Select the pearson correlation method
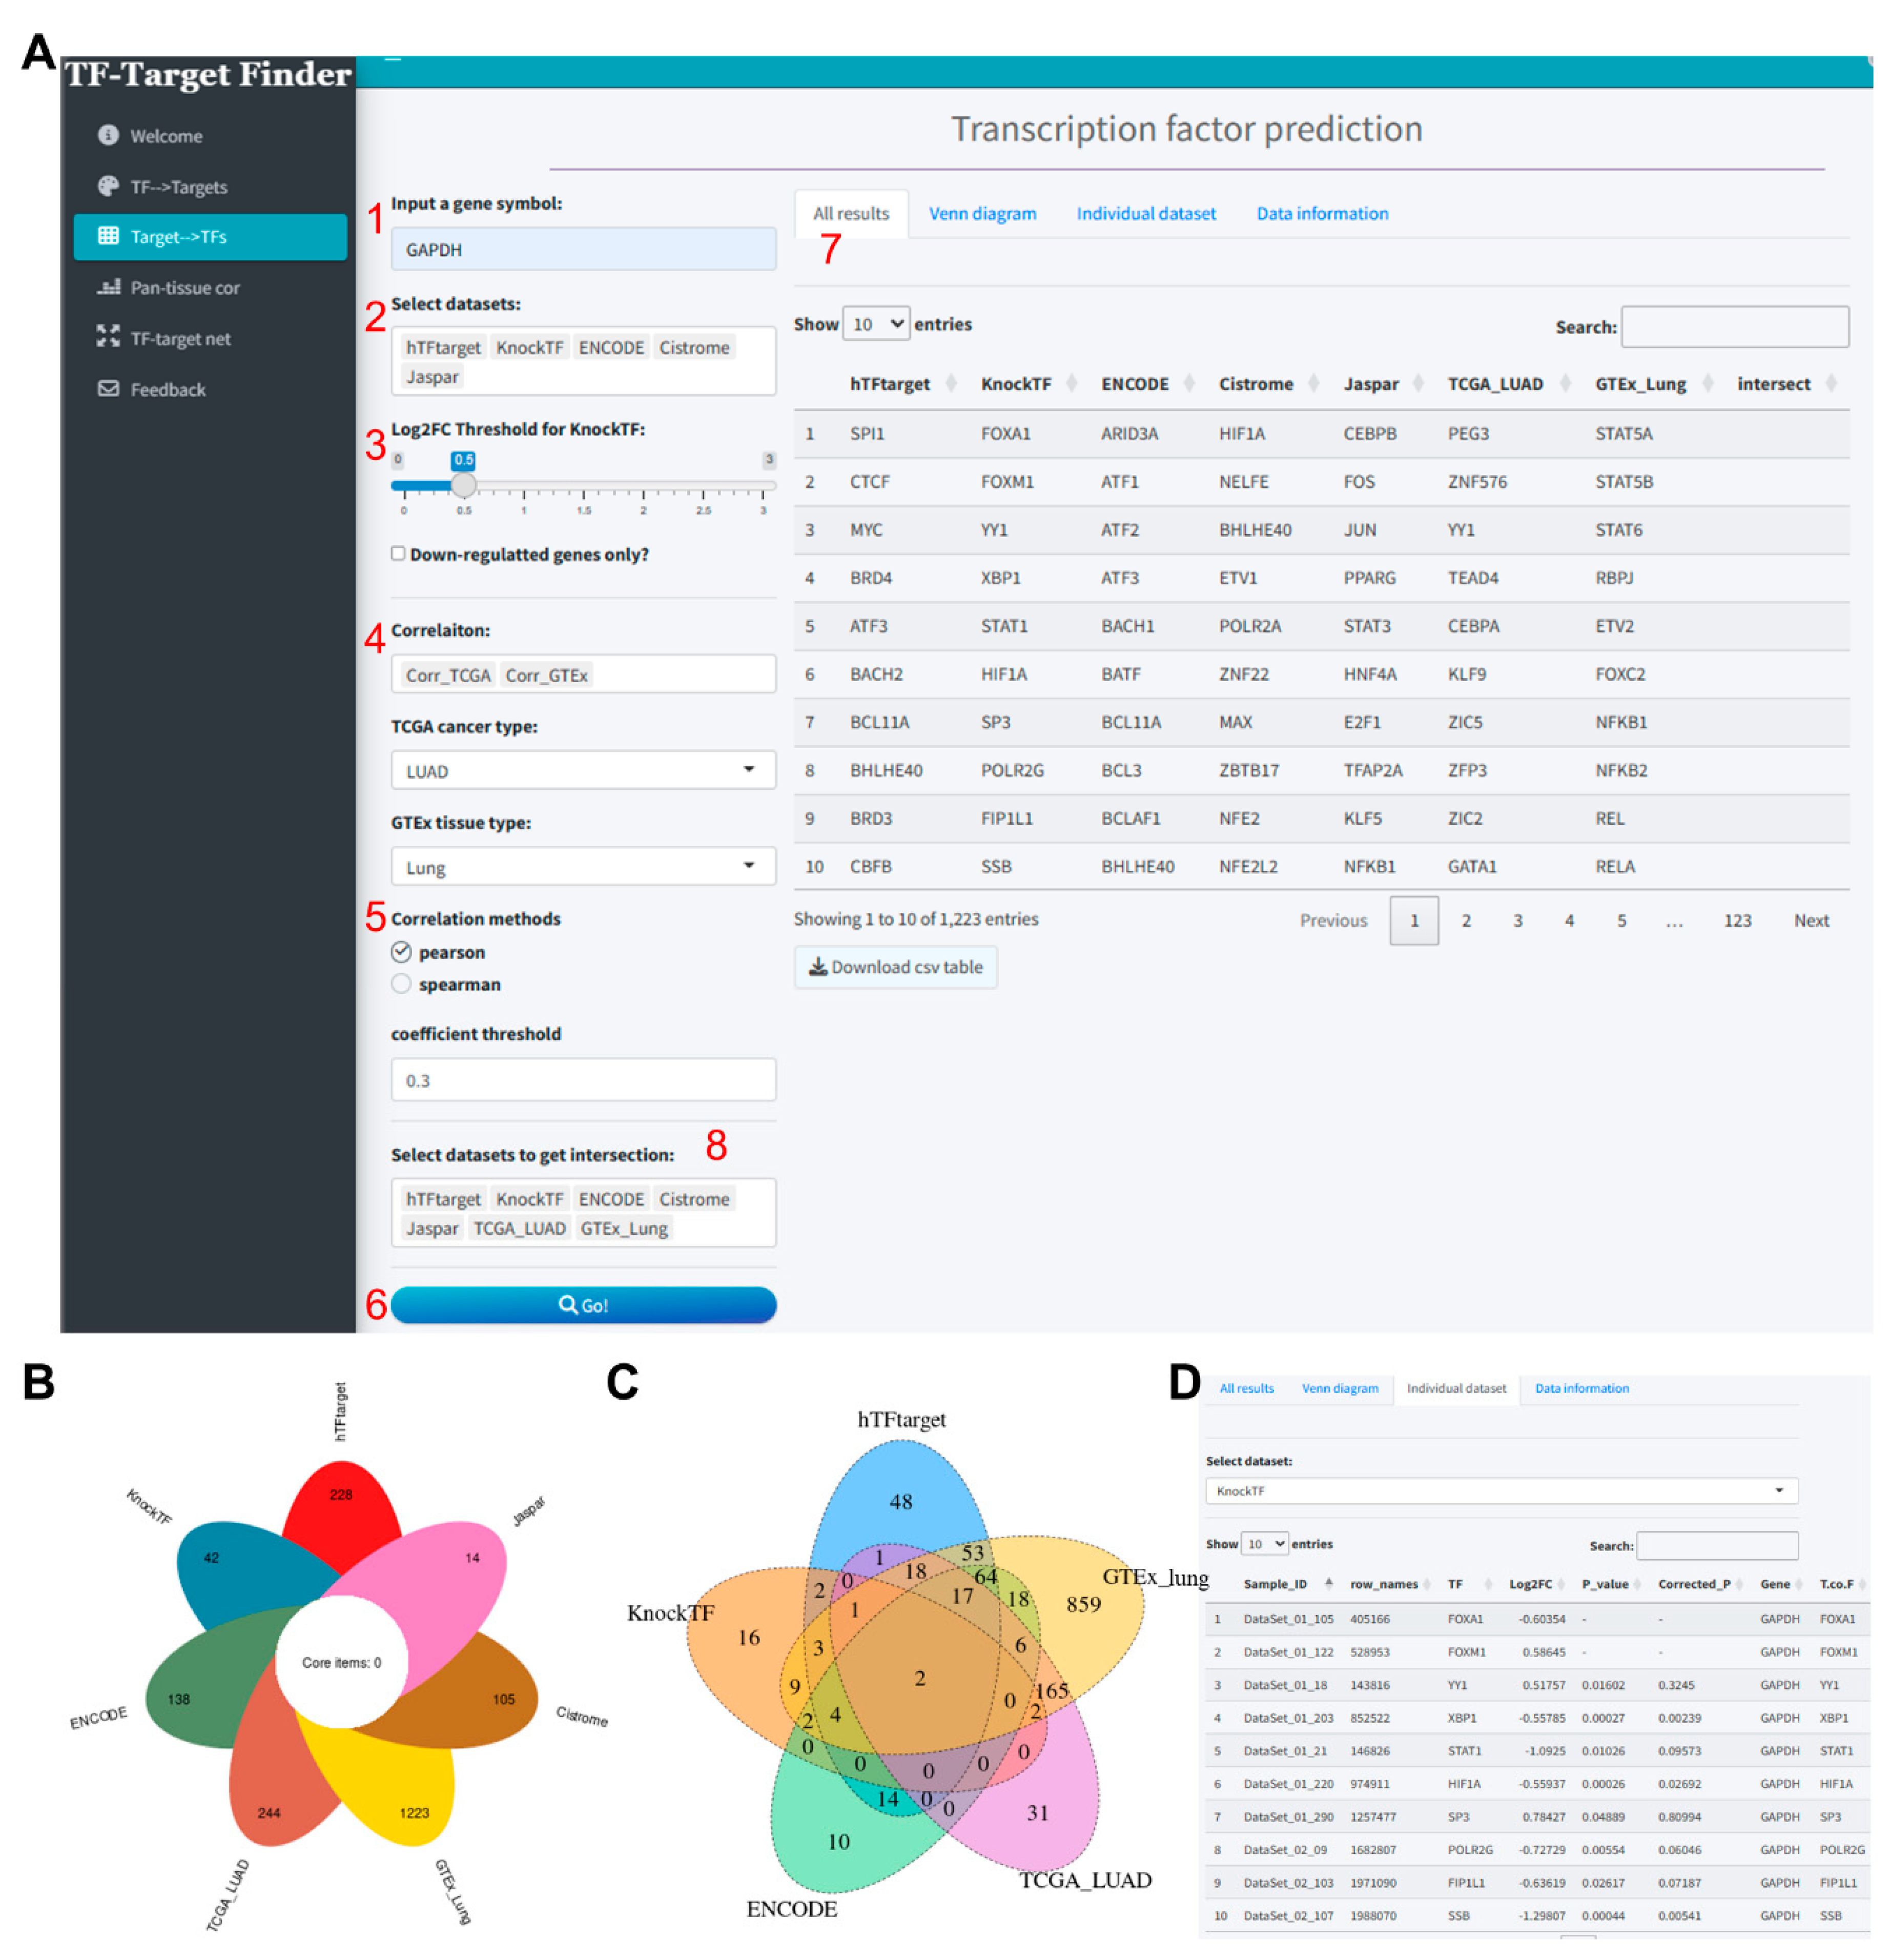This screenshot has width=1890, height=1960. [401, 952]
